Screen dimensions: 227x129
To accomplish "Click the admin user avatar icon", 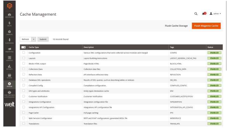I will click(x=211, y=13).
